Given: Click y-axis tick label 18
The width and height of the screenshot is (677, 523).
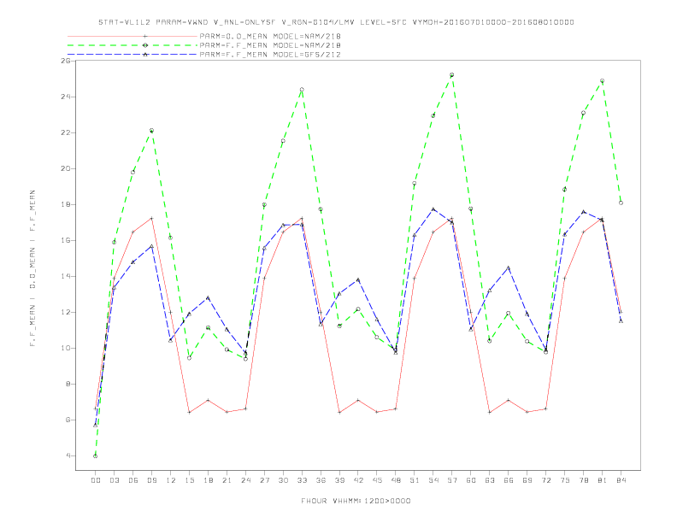Looking at the screenshot, I should (x=66, y=204).
